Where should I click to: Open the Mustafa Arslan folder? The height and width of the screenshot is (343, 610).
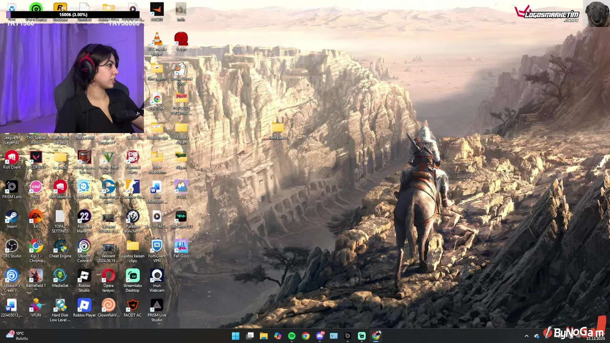(x=181, y=133)
